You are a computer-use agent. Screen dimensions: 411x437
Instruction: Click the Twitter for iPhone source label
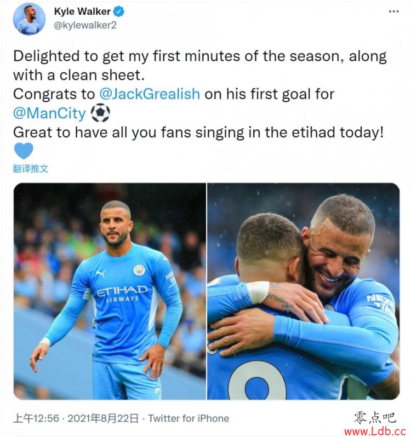(x=189, y=418)
